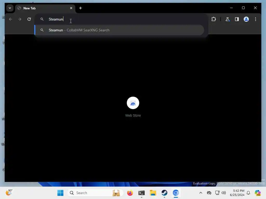The image size is (266, 199).
Task: Open a new browser tab
Action: [x=81, y=8]
